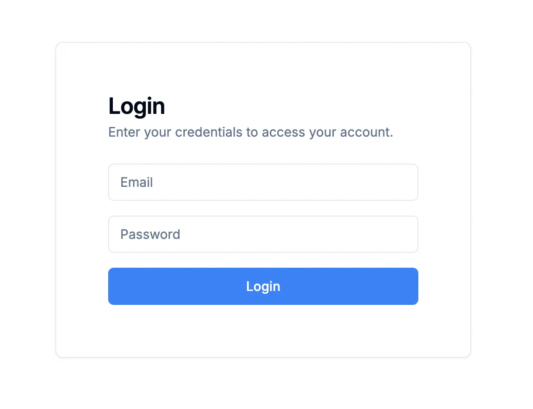Click the credentials instruction text
The height and width of the screenshot is (409, 533).
pos(250,132)
